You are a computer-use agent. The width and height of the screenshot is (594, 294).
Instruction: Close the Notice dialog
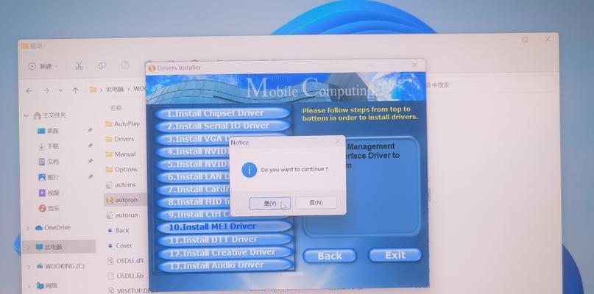click(338, 142)
